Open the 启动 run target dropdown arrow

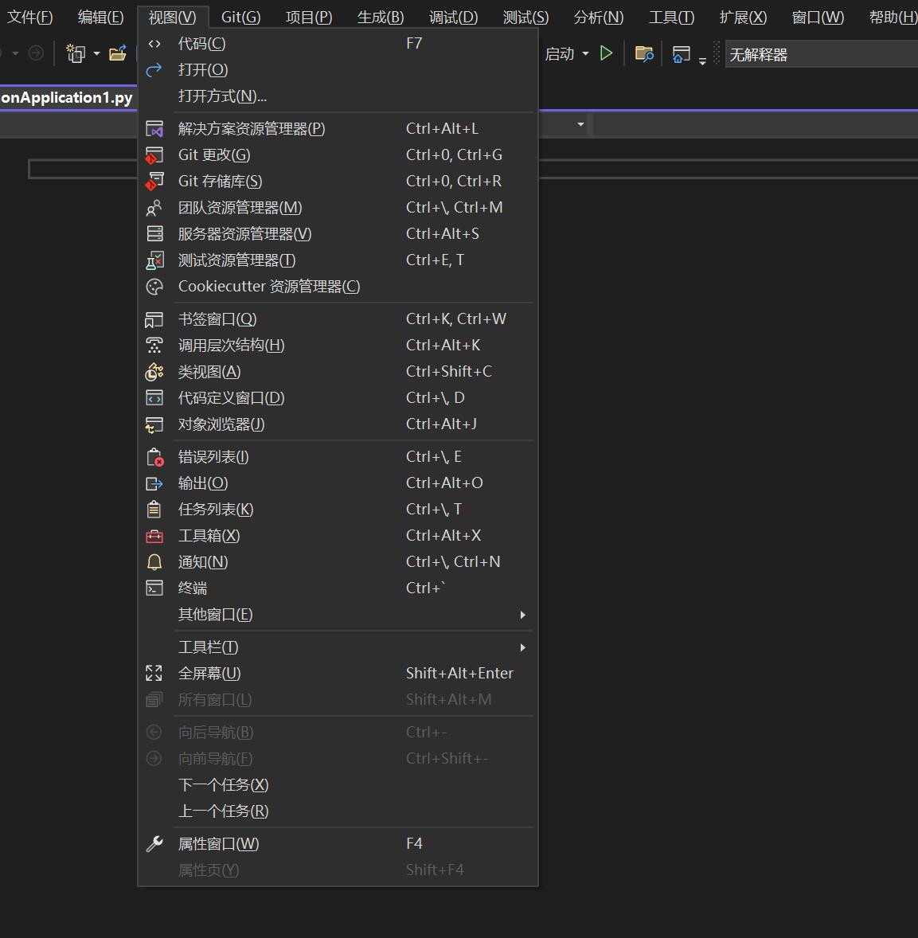pos(586,53)
